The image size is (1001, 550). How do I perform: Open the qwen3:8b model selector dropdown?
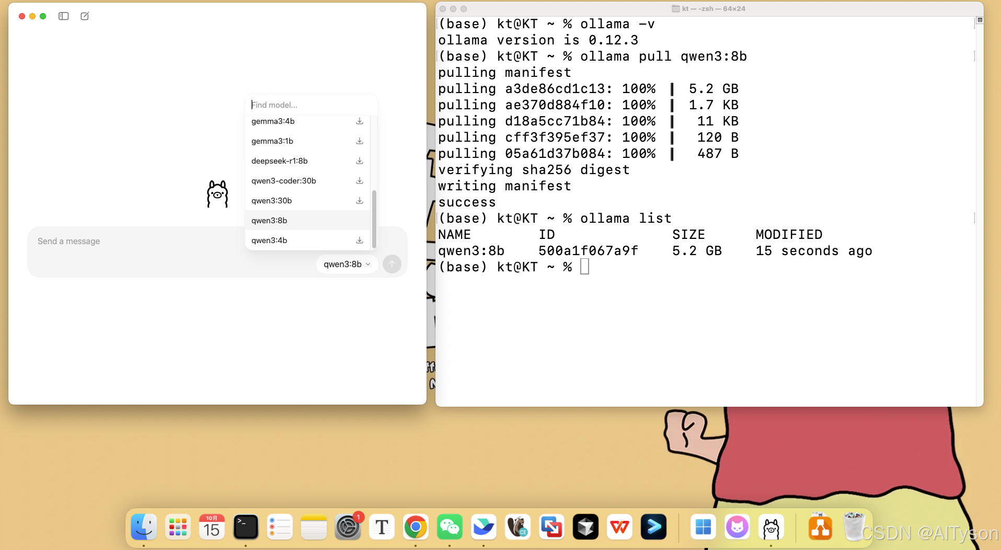[x=347, y=264]
